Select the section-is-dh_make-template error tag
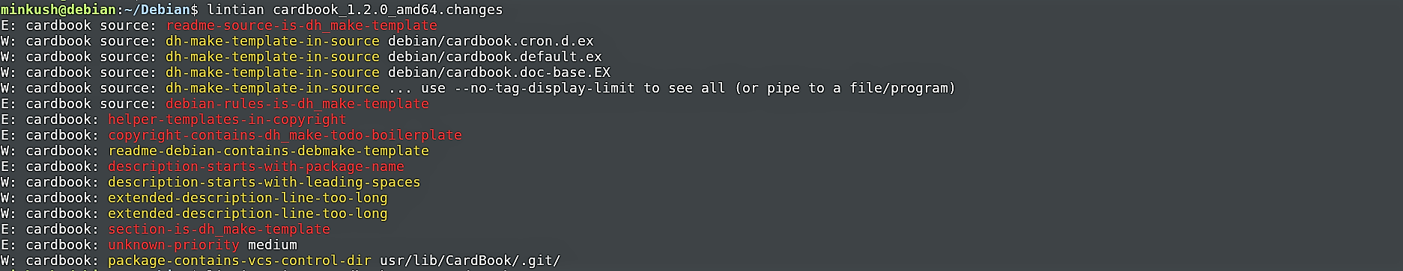 (x=219, y=229)
